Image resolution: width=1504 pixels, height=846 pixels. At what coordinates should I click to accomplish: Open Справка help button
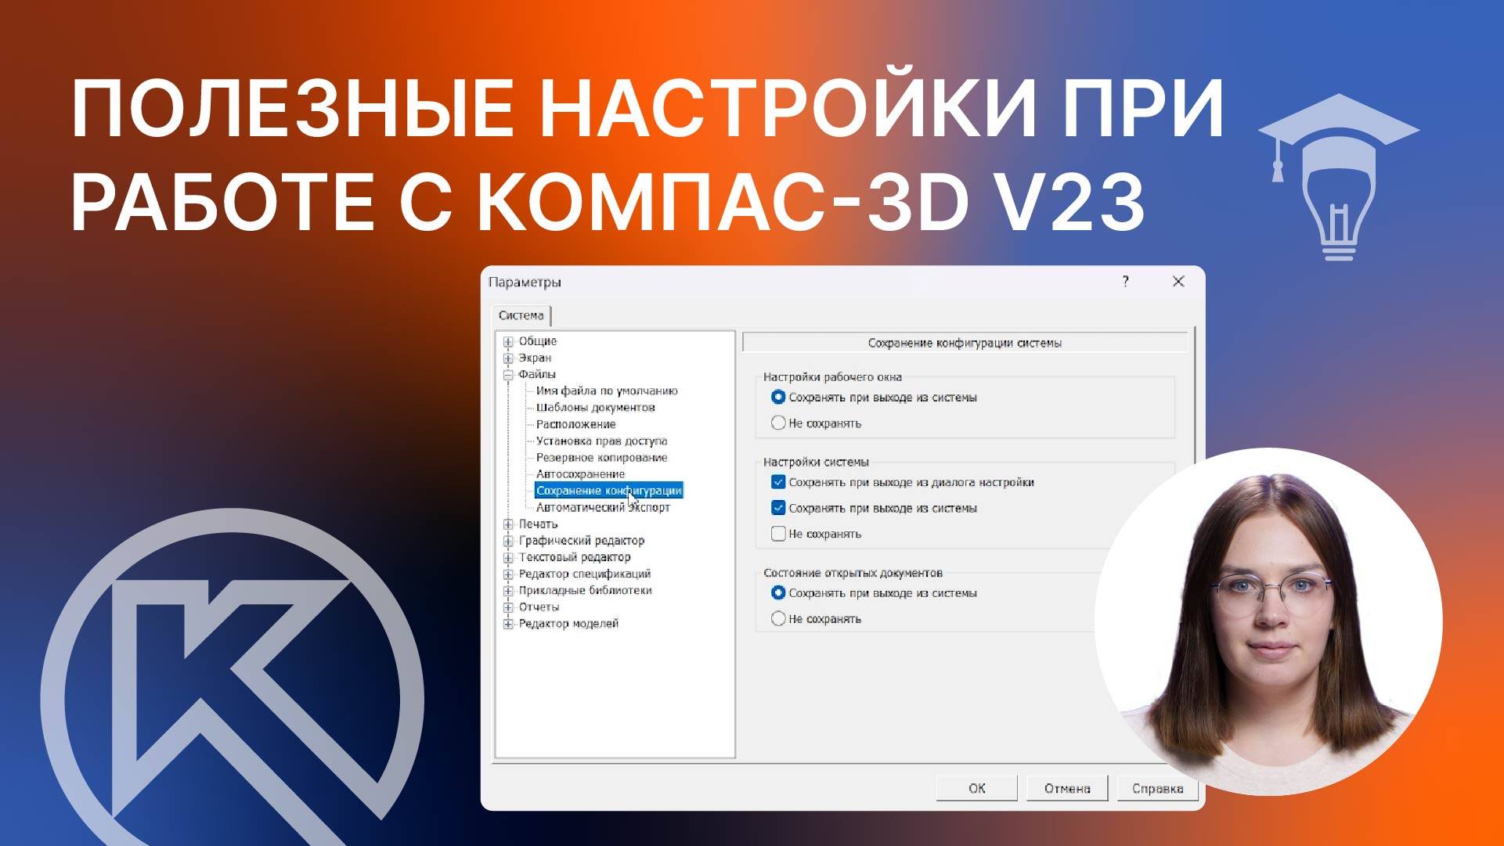point(1156,788)
